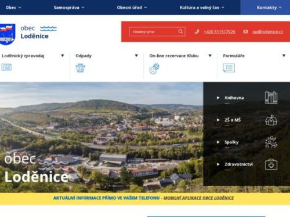This screenshot has height=217, width=290.
Task: Expand the Odpady arrow
Action: (x=136, y=56)
